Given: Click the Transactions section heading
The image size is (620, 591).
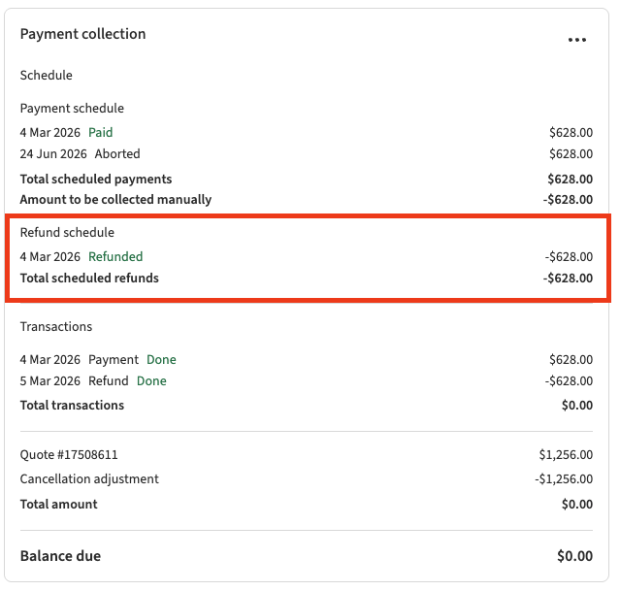Looking at the screenshot, I should click(56, 327).
